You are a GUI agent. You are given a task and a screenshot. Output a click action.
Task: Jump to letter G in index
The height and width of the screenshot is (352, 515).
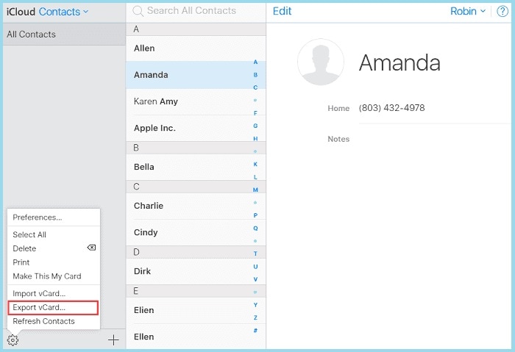tap(255, 126)
